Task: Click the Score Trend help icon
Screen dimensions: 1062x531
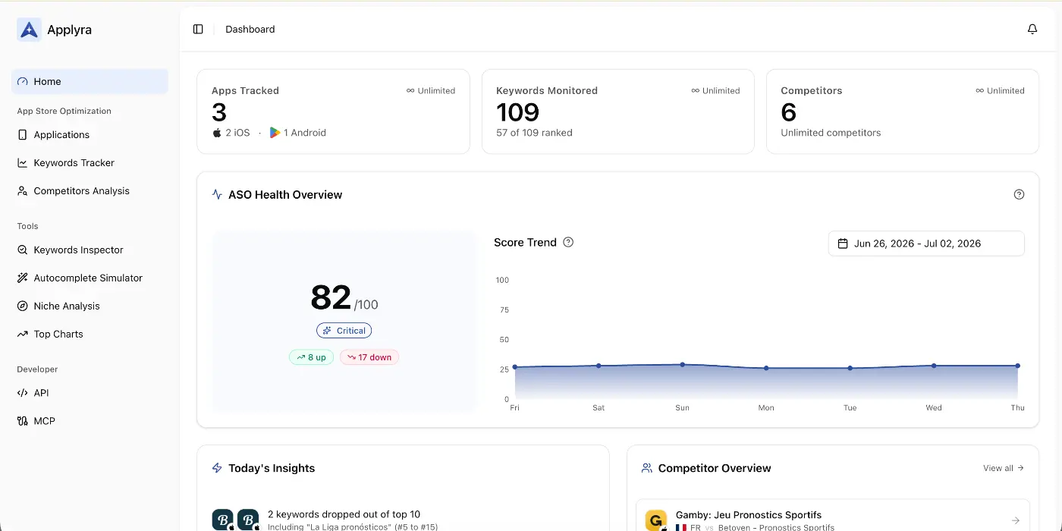Action: point(568,243)
